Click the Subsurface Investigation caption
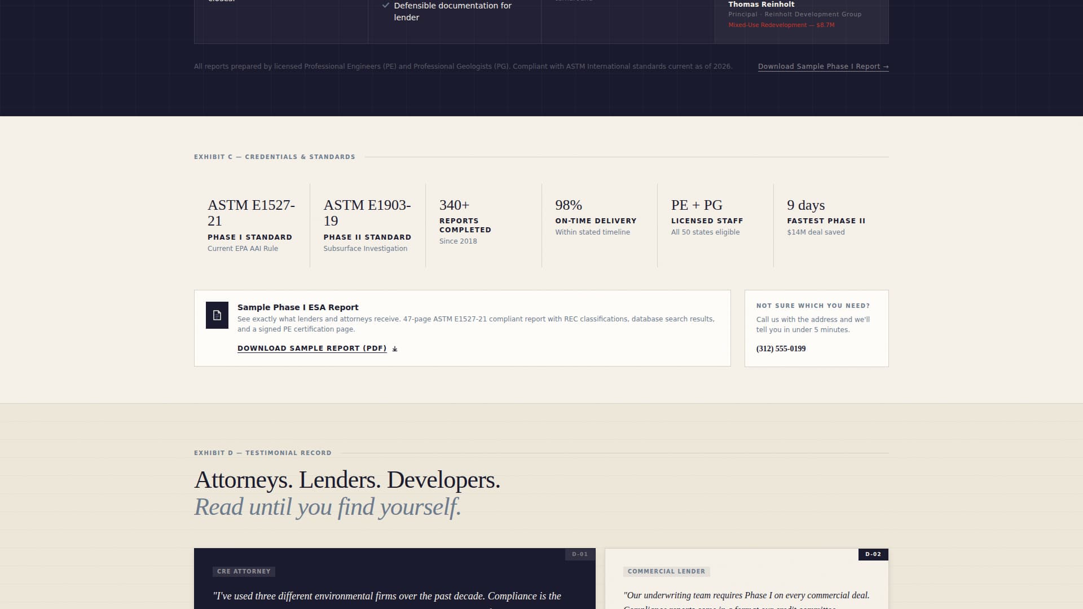The image size is (1083, 609). (365, 249)
